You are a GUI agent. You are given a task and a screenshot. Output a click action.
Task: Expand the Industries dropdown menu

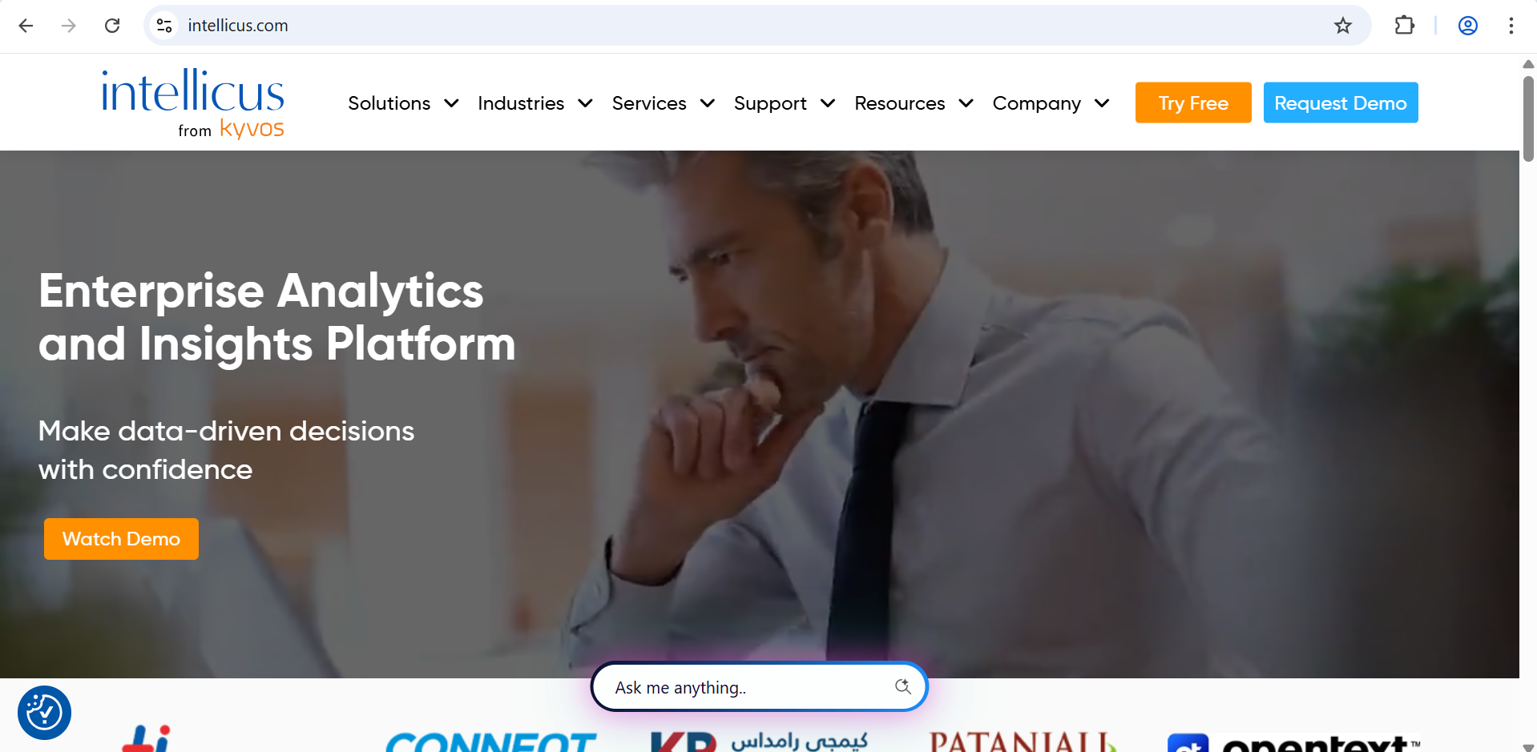[535, 103]
